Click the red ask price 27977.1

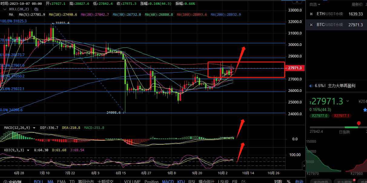(x=341, y=116)
